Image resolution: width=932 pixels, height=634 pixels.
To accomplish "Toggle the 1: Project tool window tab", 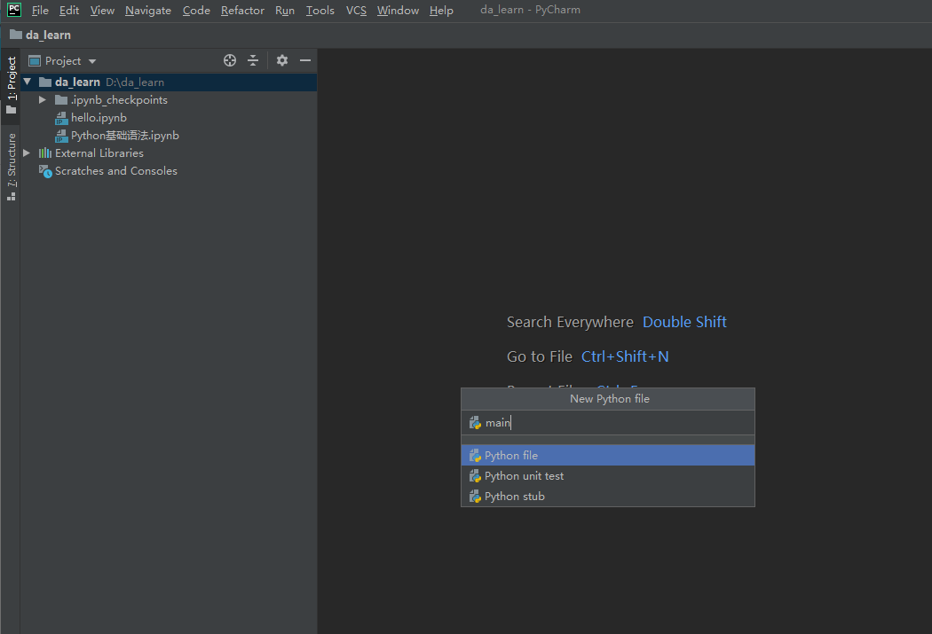I will click(x=11, y=85).
